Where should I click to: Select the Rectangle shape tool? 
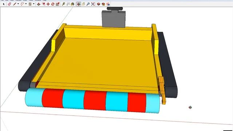coord(30,4)
